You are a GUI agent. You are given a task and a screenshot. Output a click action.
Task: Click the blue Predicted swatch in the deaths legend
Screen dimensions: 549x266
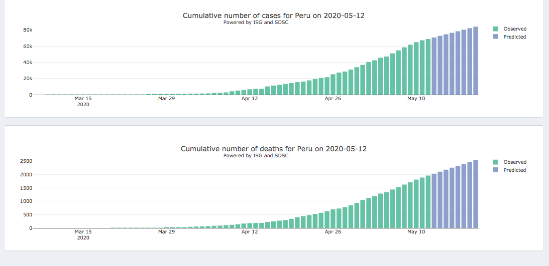(x=496, y=170)
